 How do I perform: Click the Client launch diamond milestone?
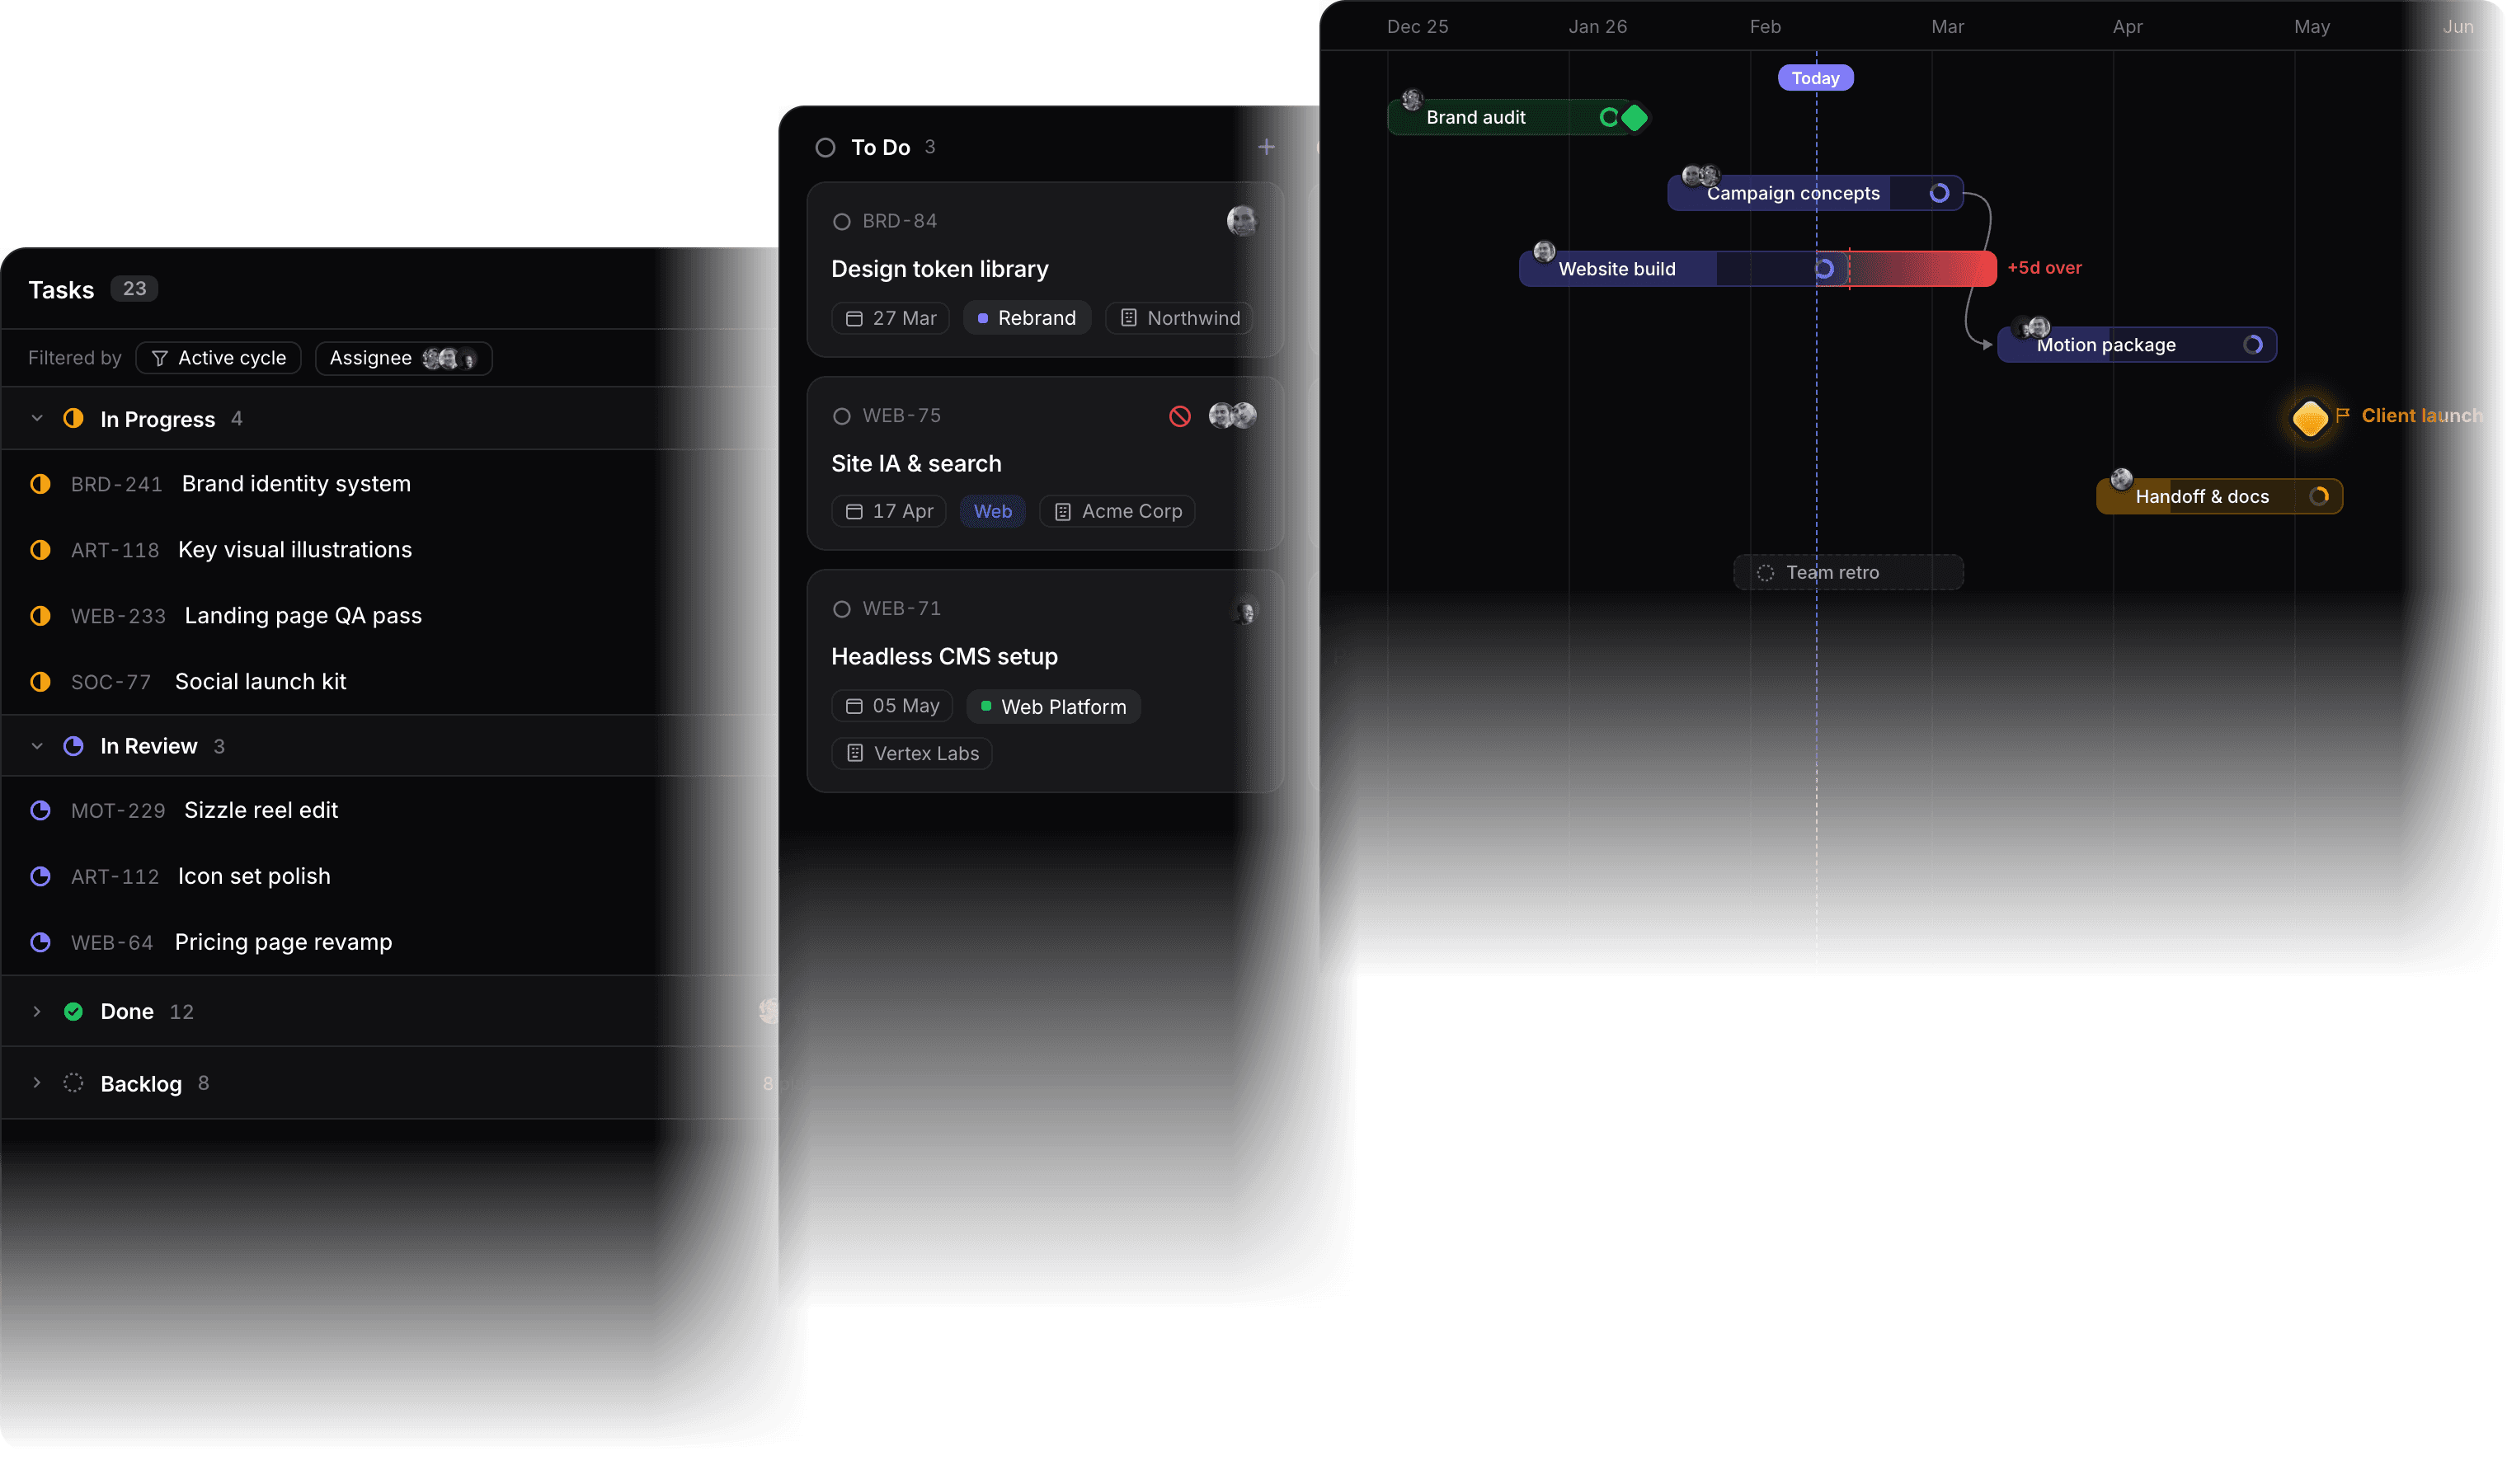pyautogui.click(x=2309, y=417)
